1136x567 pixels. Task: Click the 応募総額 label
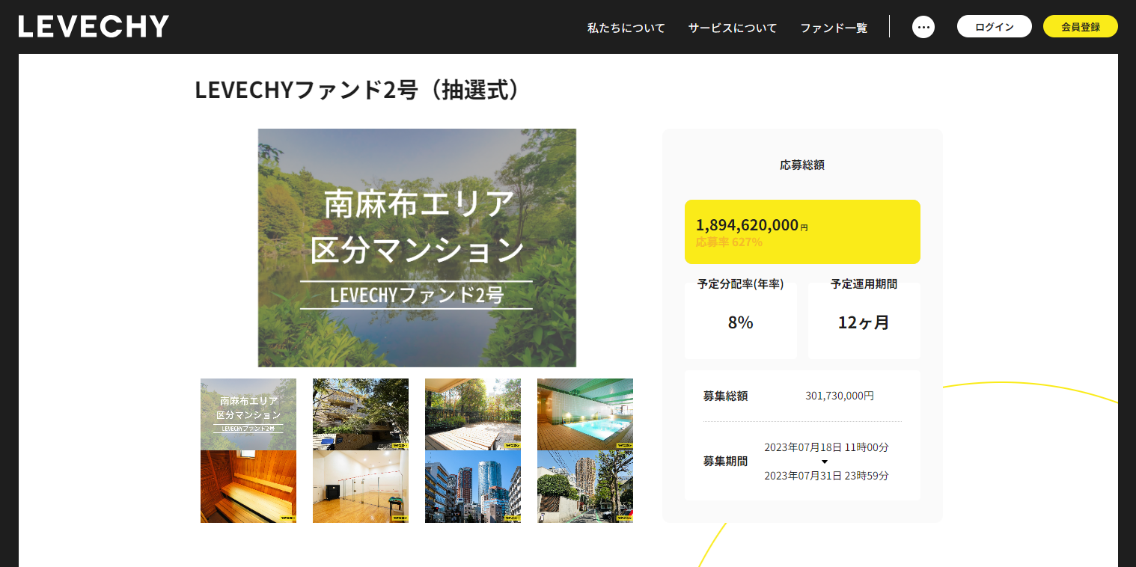click(802, 165)
